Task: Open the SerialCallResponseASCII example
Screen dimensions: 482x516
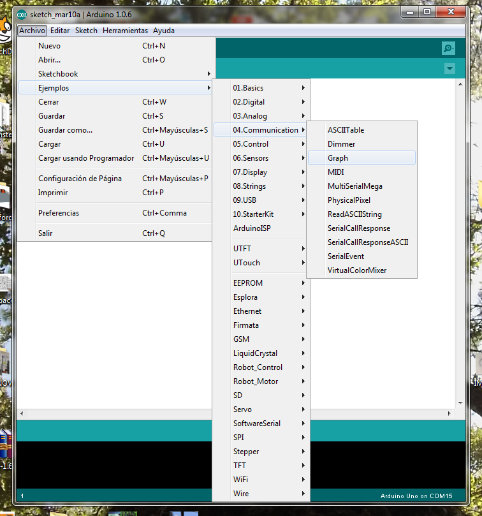Action: (362, 242)
